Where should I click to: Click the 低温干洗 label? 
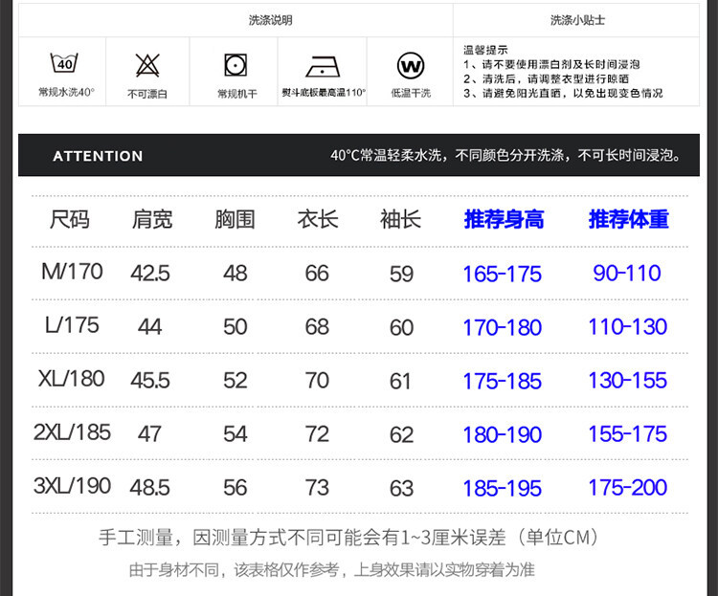[411, 94]
